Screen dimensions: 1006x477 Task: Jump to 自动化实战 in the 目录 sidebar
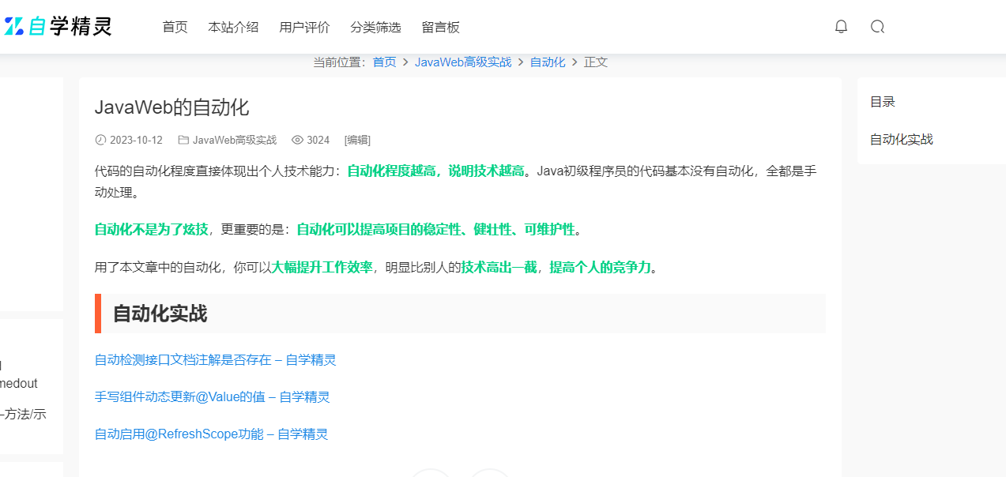[x=902, y=139]
